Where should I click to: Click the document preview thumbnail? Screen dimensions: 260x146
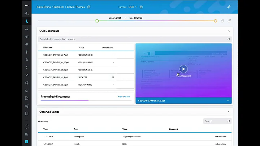point(183,70)
